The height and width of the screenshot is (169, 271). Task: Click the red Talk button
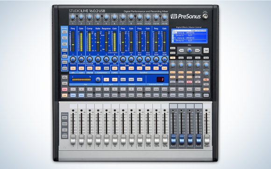click(189, 82)
